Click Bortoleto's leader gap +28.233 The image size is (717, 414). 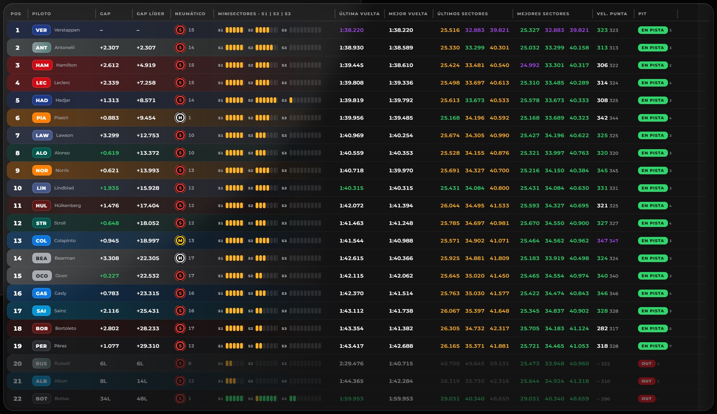148,328
